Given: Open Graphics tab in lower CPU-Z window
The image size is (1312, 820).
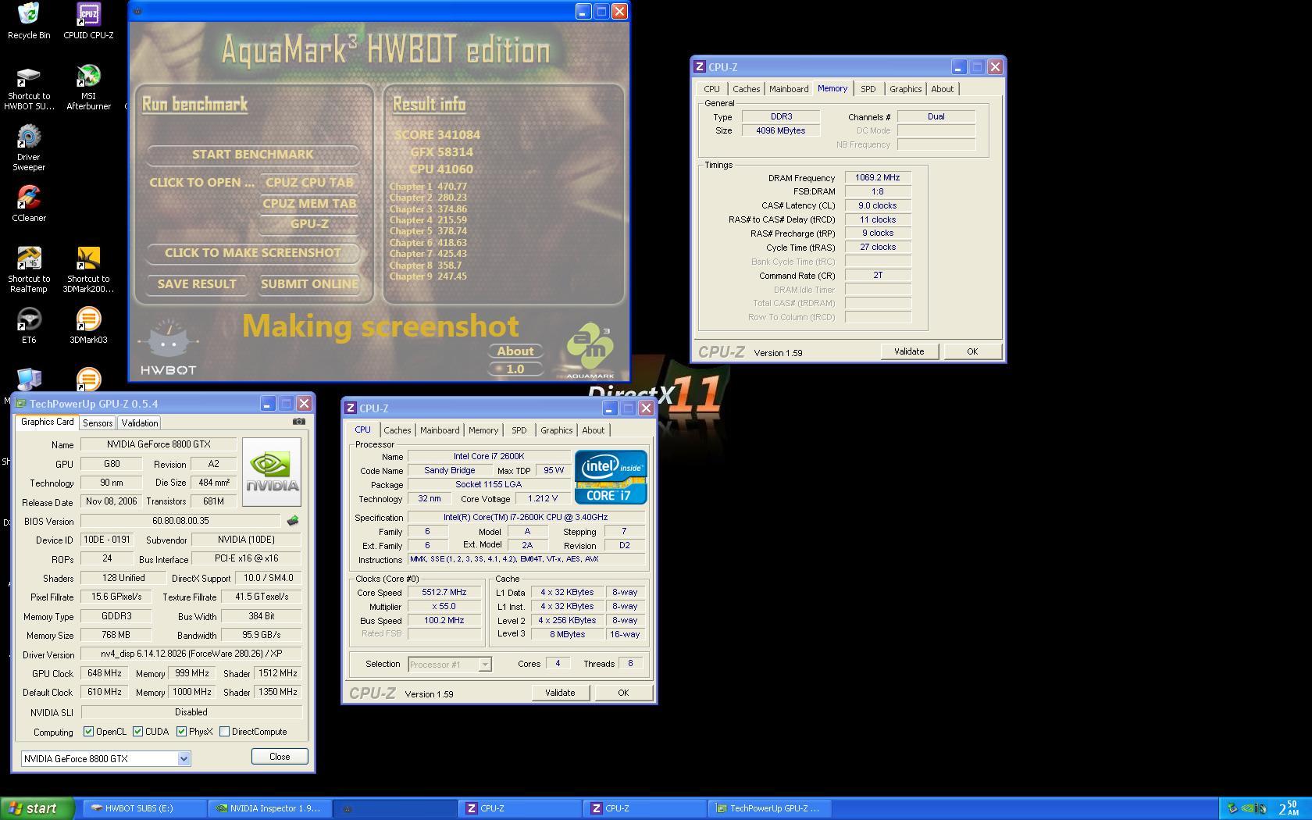Looking at the screenshot, I should (x=557, y=430).
